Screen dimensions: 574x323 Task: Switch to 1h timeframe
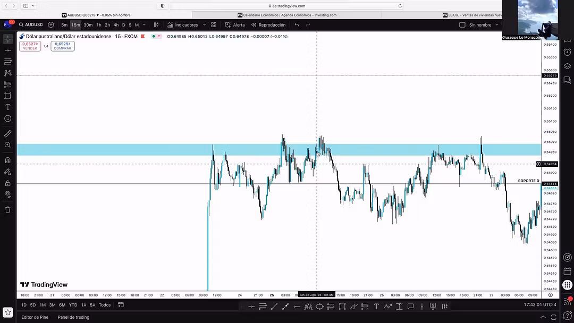[x=99, y=25]
